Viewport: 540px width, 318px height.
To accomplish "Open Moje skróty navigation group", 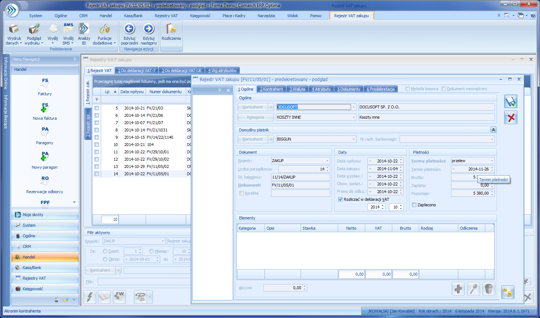I will click(45, 215).
